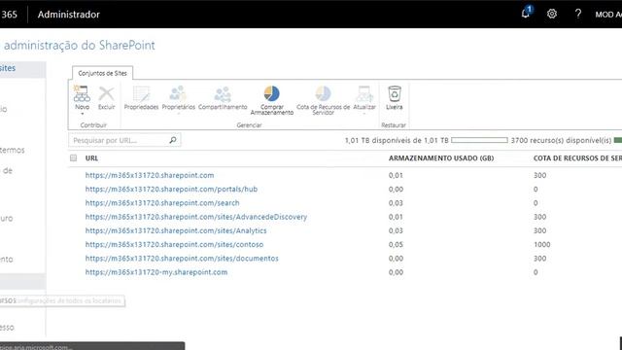The image size is (622, 350).
Task: Open the m365x131720.sharepoint.com root site link
Action: point(150,175)
